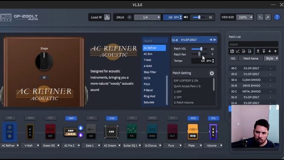The height and width of the screenshot is (160, 284).
Task: Toggle the DST module on
Action: click(x=51, y=118)
